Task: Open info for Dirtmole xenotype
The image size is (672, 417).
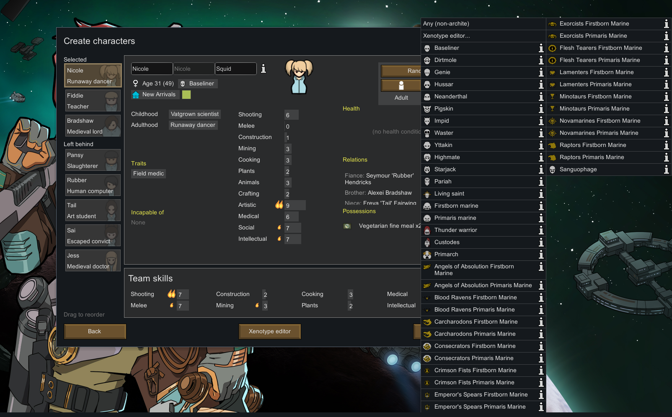Action: coord(541,60)
